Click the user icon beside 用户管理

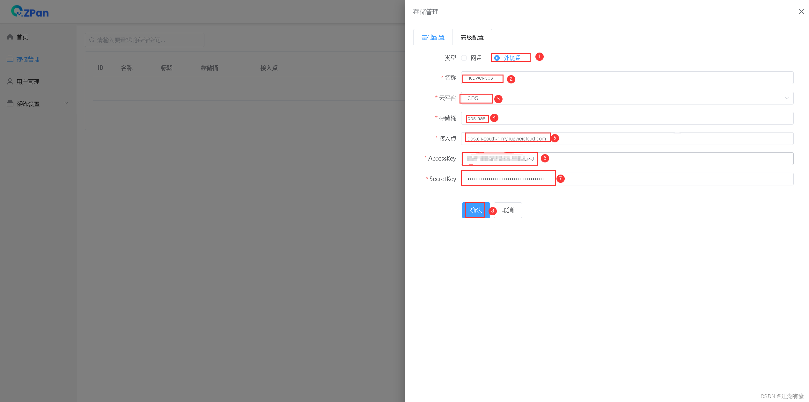(x=10, y=81)
